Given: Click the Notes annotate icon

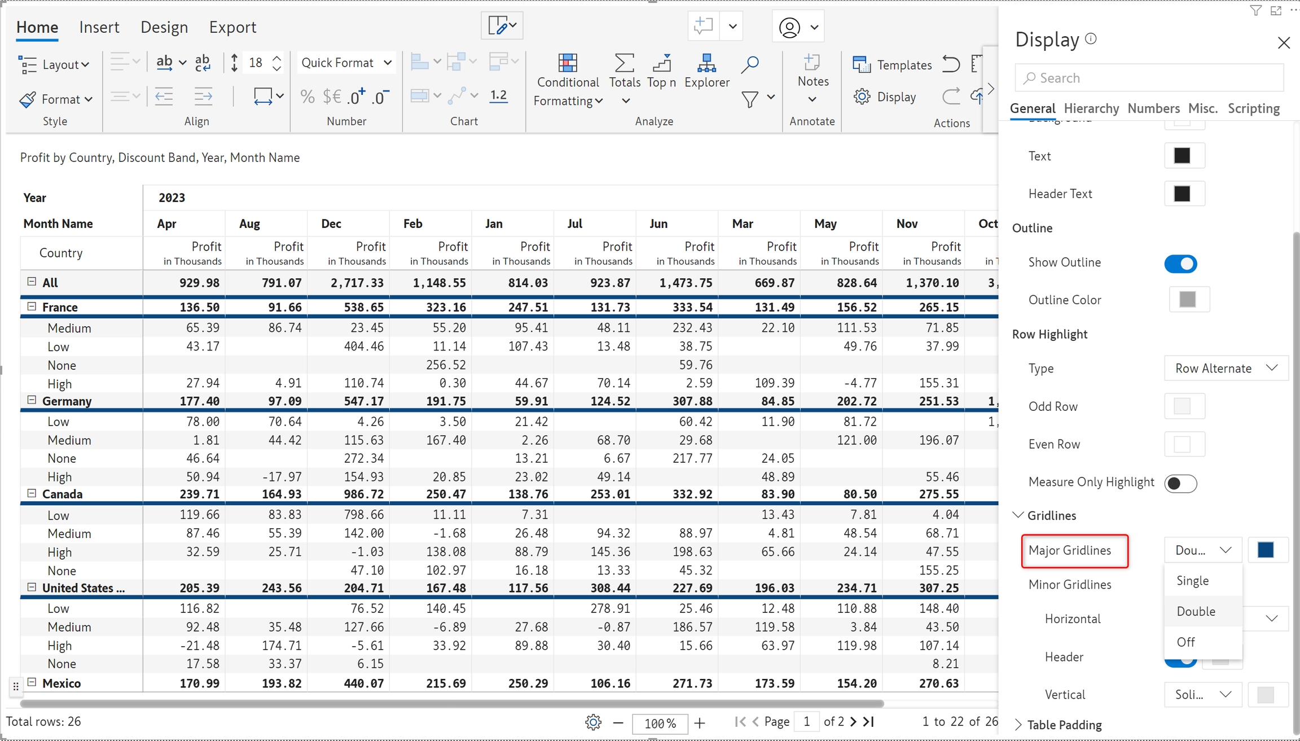Looking at the screenshot, I should (x=812, y=63).
